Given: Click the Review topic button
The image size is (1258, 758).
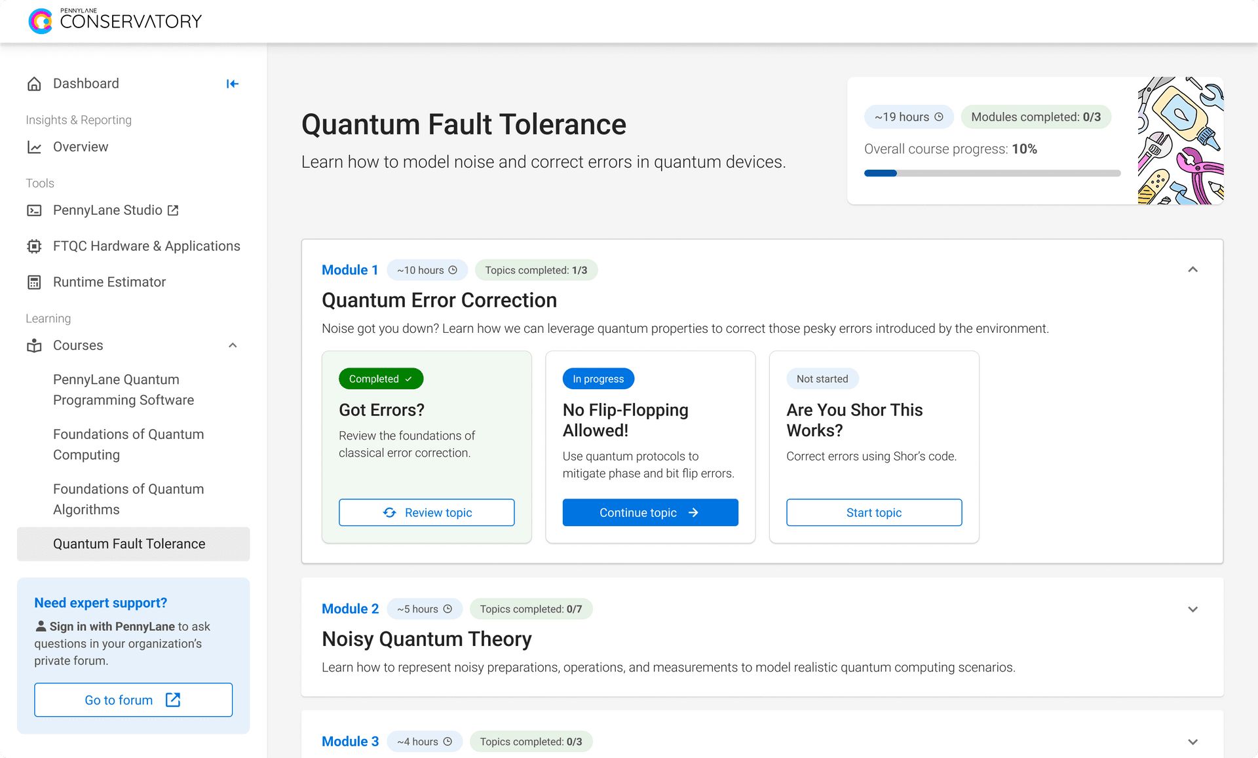Looking at the screenshot, I should (x=427, y=512).
